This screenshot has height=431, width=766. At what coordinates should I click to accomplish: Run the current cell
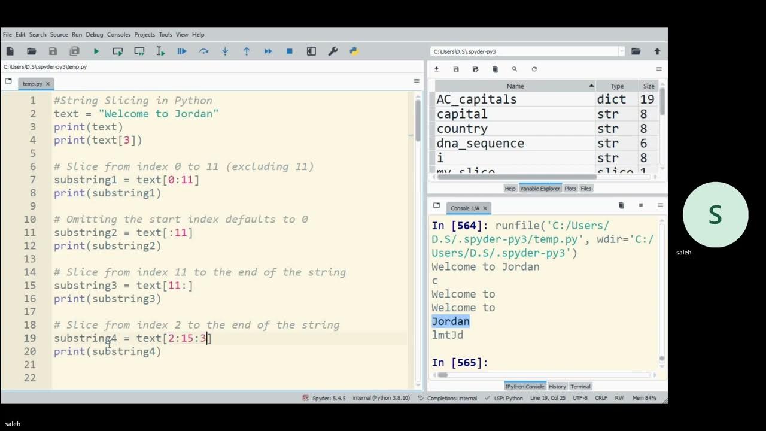pyautogui.click(x=118, y=51)
